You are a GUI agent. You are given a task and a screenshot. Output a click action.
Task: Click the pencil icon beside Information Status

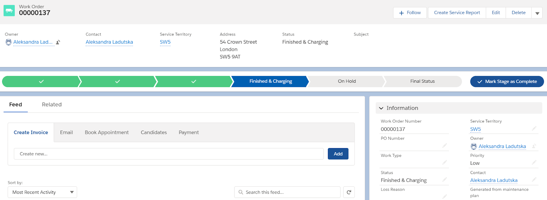click(444, 180)
